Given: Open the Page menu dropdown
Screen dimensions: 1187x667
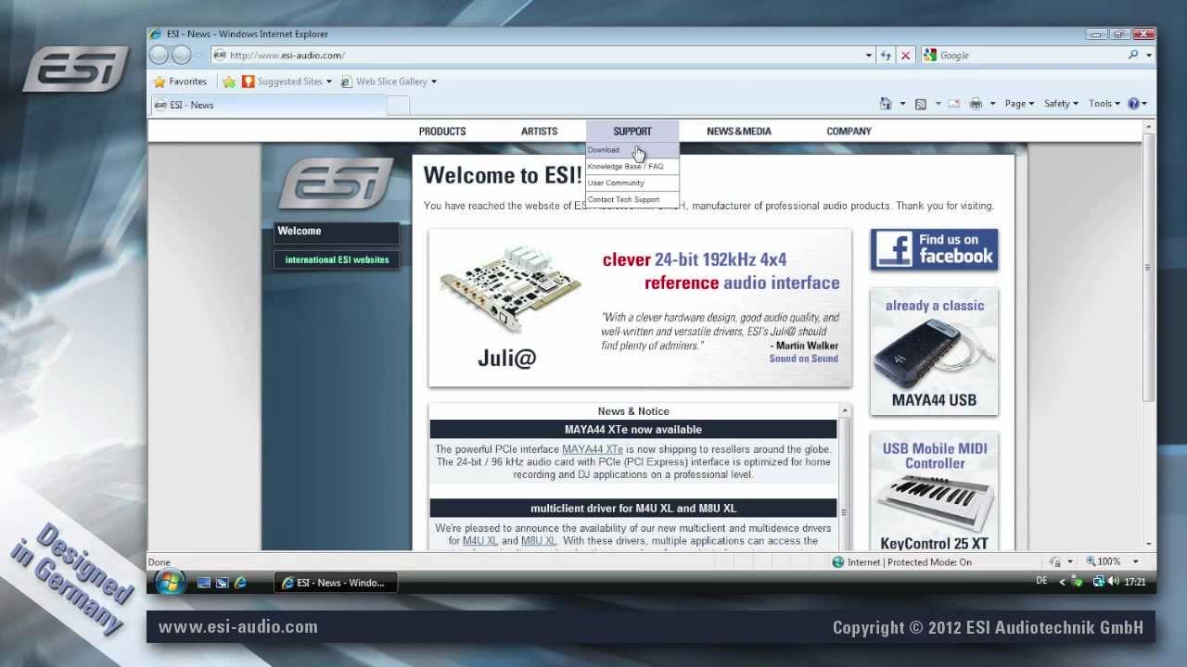Looking at the screenshot, I should tap(1020, 104).
